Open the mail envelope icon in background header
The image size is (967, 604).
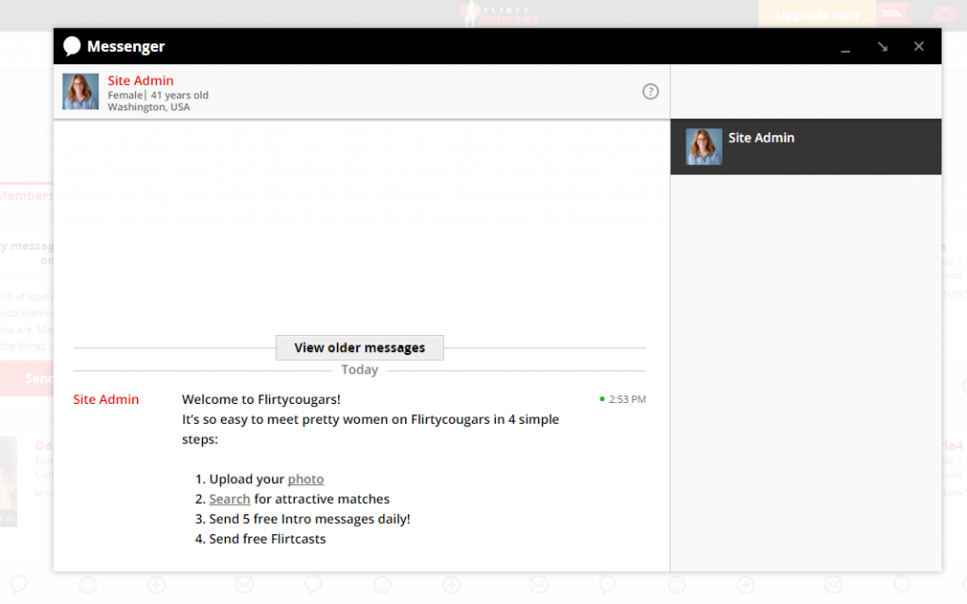(943, 13)
